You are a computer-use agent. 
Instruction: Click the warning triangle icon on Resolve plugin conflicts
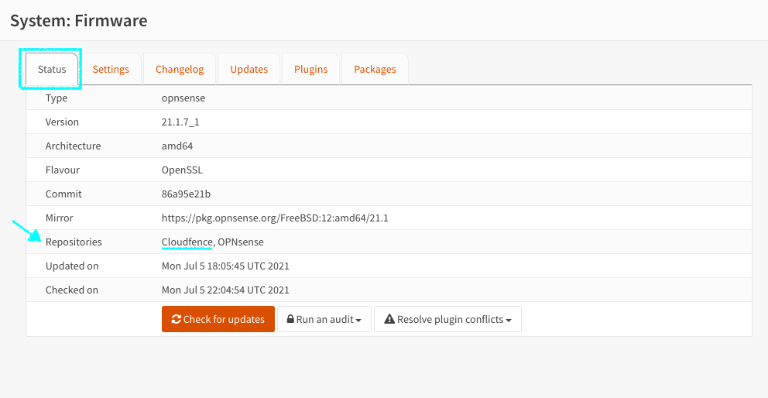[x=389, y=319]
